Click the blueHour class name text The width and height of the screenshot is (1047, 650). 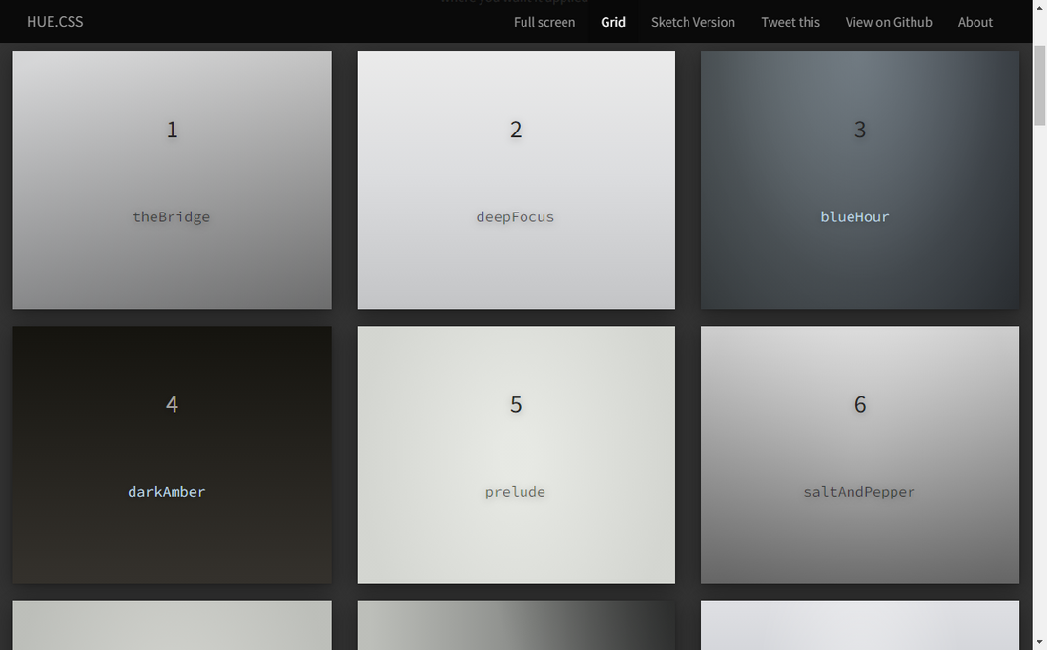854,217
